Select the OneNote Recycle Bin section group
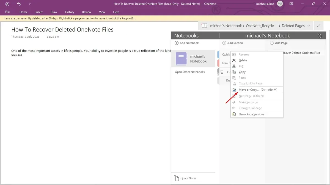This screenshot has width=330, height=185. (224, 72)
